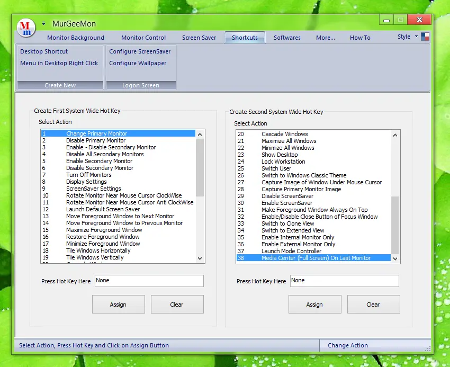Screen dimensions: 450x367
Task: Open the How To tab
Action: click(360, 38)
